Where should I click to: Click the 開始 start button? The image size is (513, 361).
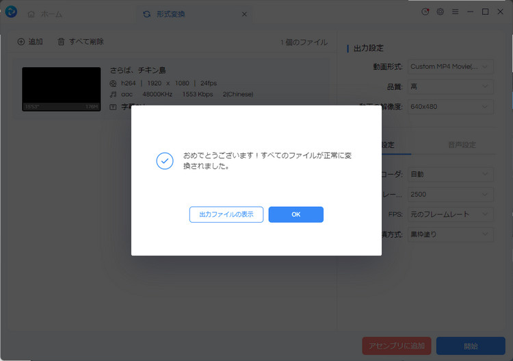pyautogui.click(x=471, y=346)
